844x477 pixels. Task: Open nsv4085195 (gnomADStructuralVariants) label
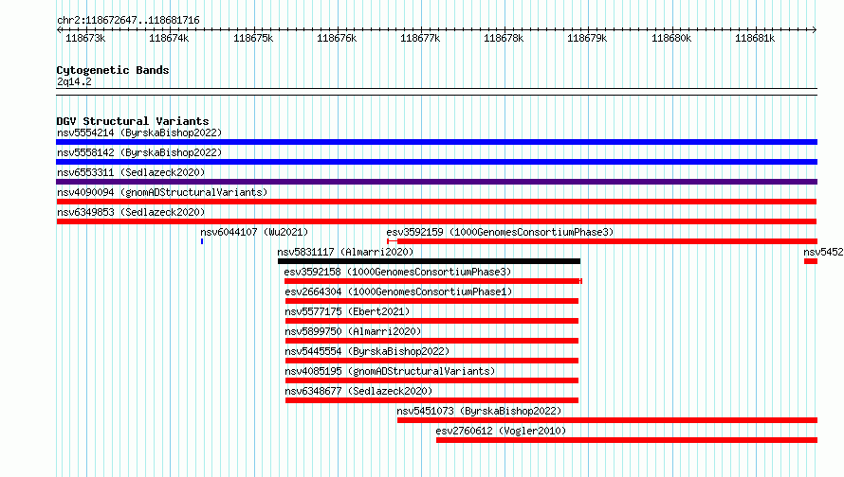(x=390, y=371)
